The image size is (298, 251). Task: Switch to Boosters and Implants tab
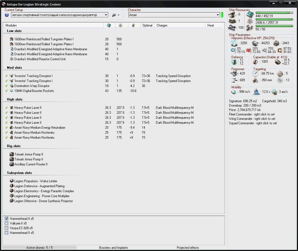tap(114, 248)
